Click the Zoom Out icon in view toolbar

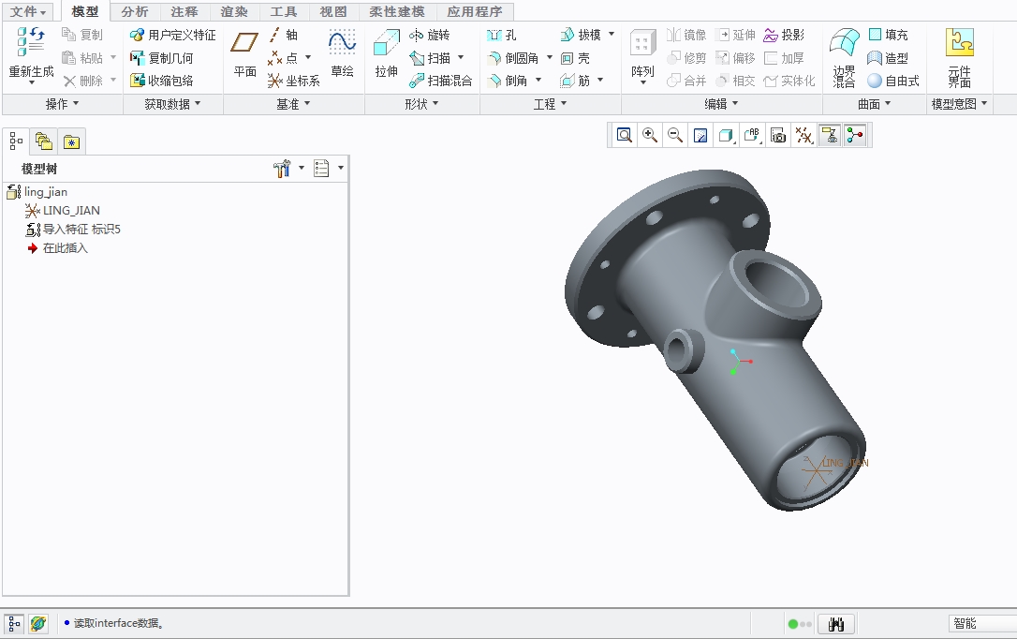[675, 135]
